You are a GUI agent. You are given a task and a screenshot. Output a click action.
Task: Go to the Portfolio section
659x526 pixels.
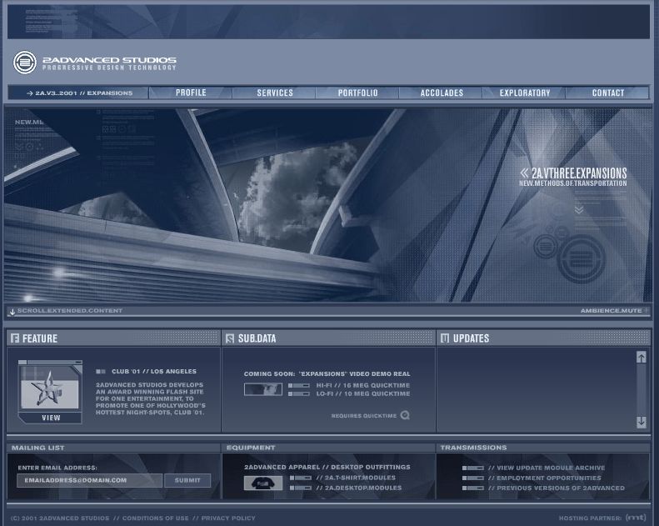[x=357, y=93]
